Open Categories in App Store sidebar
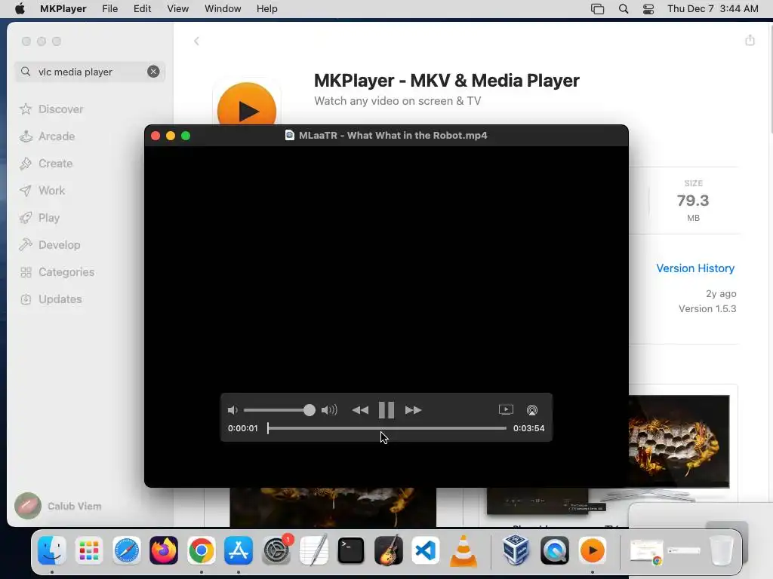The image size is (773, 579). (x=57, y=272)
